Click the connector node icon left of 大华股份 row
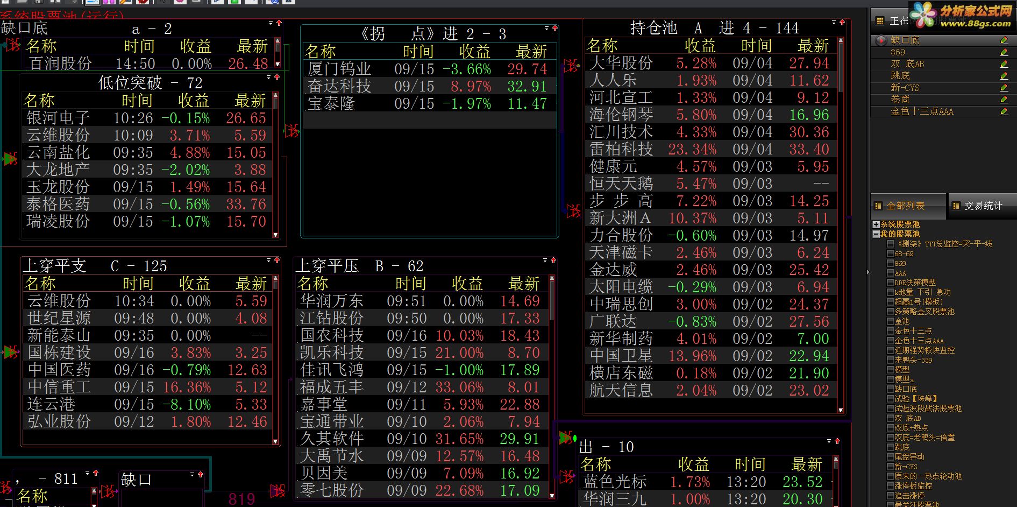The width and height of the screenshot is (1017, 507). tap(572, 66)
